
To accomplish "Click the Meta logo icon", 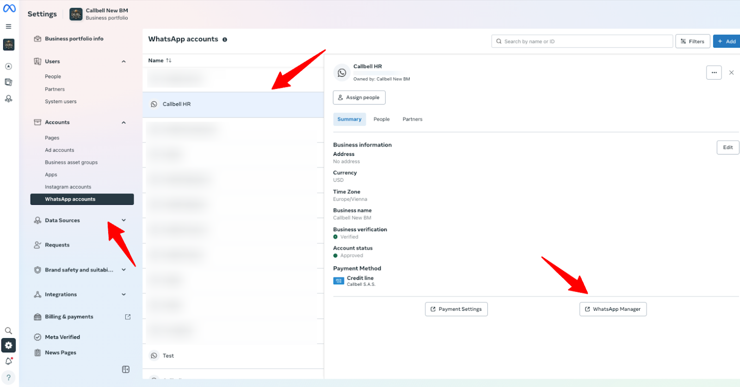I will [9, 8].
